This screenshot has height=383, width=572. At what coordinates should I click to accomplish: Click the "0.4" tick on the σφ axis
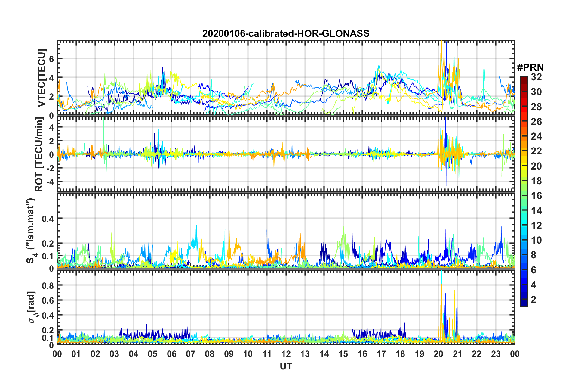[48, 315]
